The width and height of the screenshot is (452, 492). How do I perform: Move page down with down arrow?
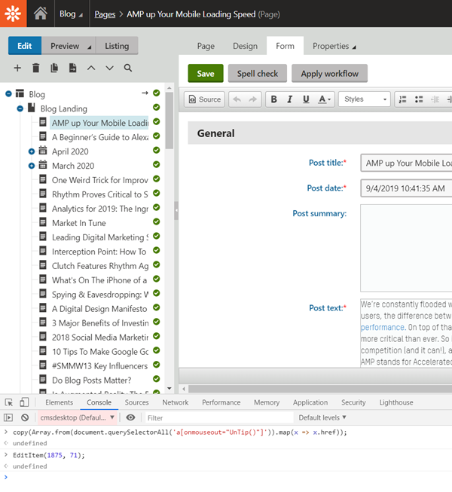[109, 68]
